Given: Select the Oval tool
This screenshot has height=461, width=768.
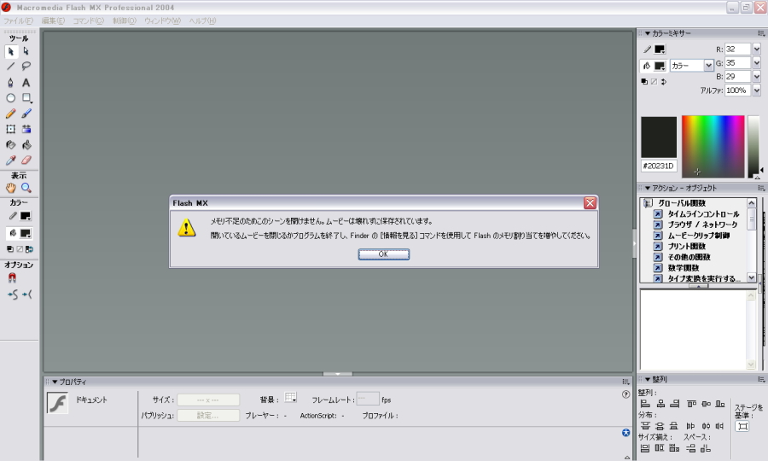Looking at the screenshot, I should [11, 98].
